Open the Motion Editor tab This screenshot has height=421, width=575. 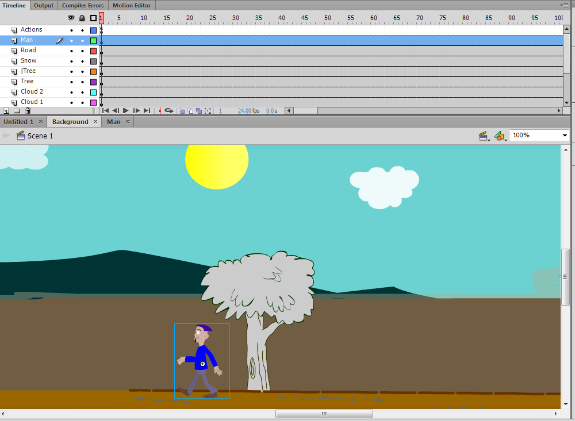131,5
